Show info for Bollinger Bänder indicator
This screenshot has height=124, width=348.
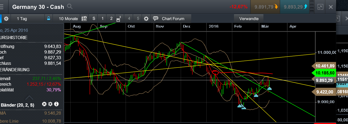[56, 104]
